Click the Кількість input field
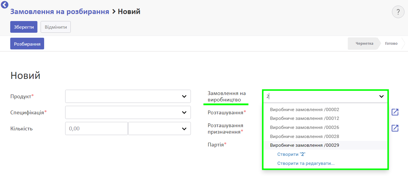 tap(96, 129)
